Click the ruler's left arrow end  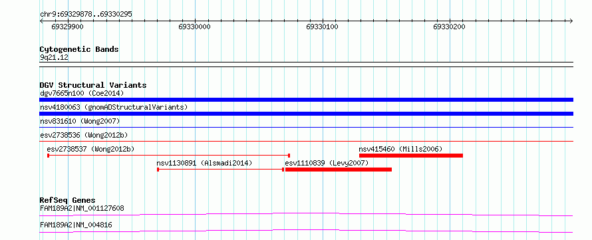(41, 21)
